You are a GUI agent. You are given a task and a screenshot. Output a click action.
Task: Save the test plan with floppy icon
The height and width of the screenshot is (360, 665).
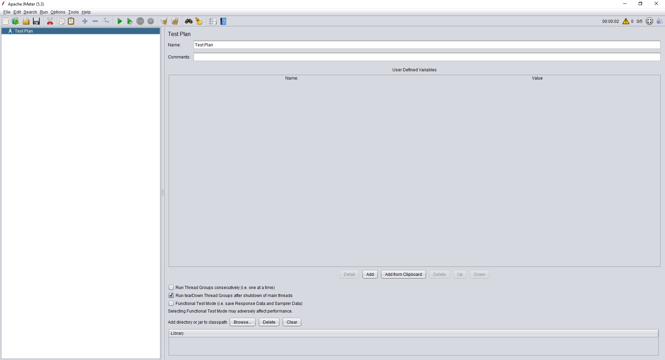tap(36, 21)
